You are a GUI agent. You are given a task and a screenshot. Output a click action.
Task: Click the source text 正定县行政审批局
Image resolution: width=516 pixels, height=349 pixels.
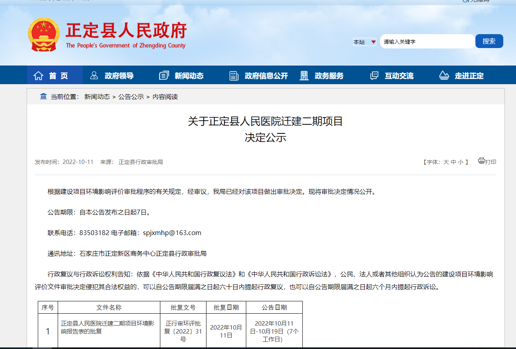pyautogui.click(x=141, y=162)
